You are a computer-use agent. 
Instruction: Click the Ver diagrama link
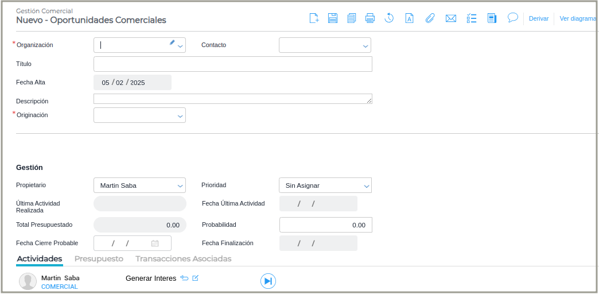click(578, 18)
